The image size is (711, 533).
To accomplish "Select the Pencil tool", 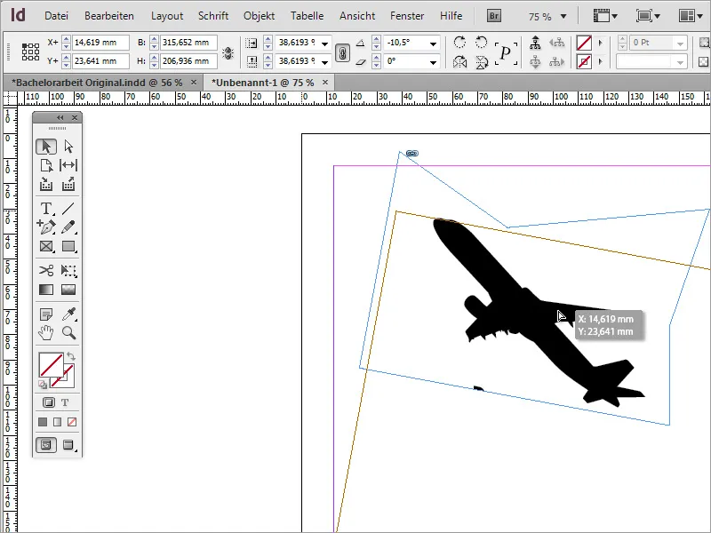I will (68, 227).
